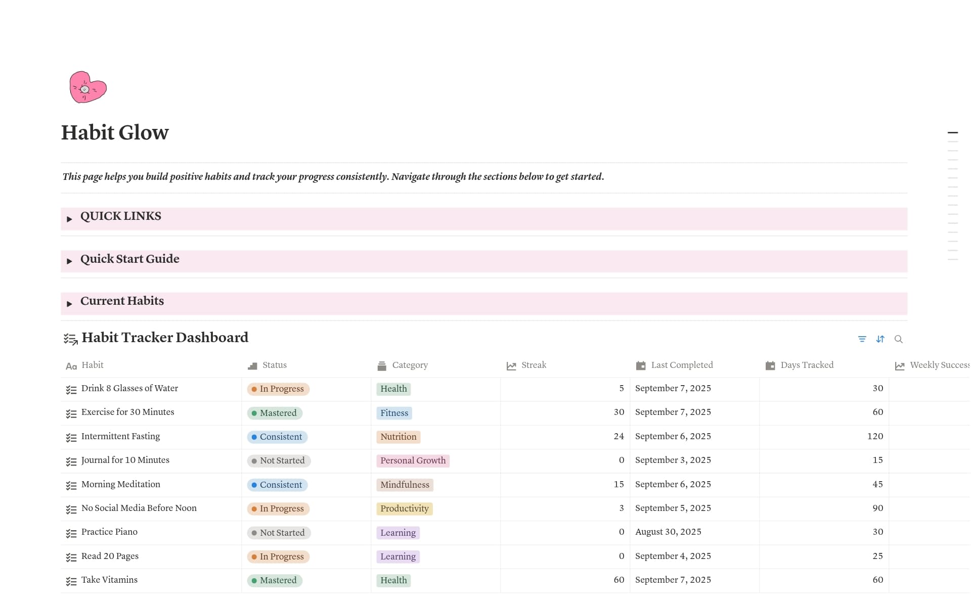Image resolution: width=971 pixels, height=606 pixels.
Task: Open the Streak column header menu
Action: (534, 365)
